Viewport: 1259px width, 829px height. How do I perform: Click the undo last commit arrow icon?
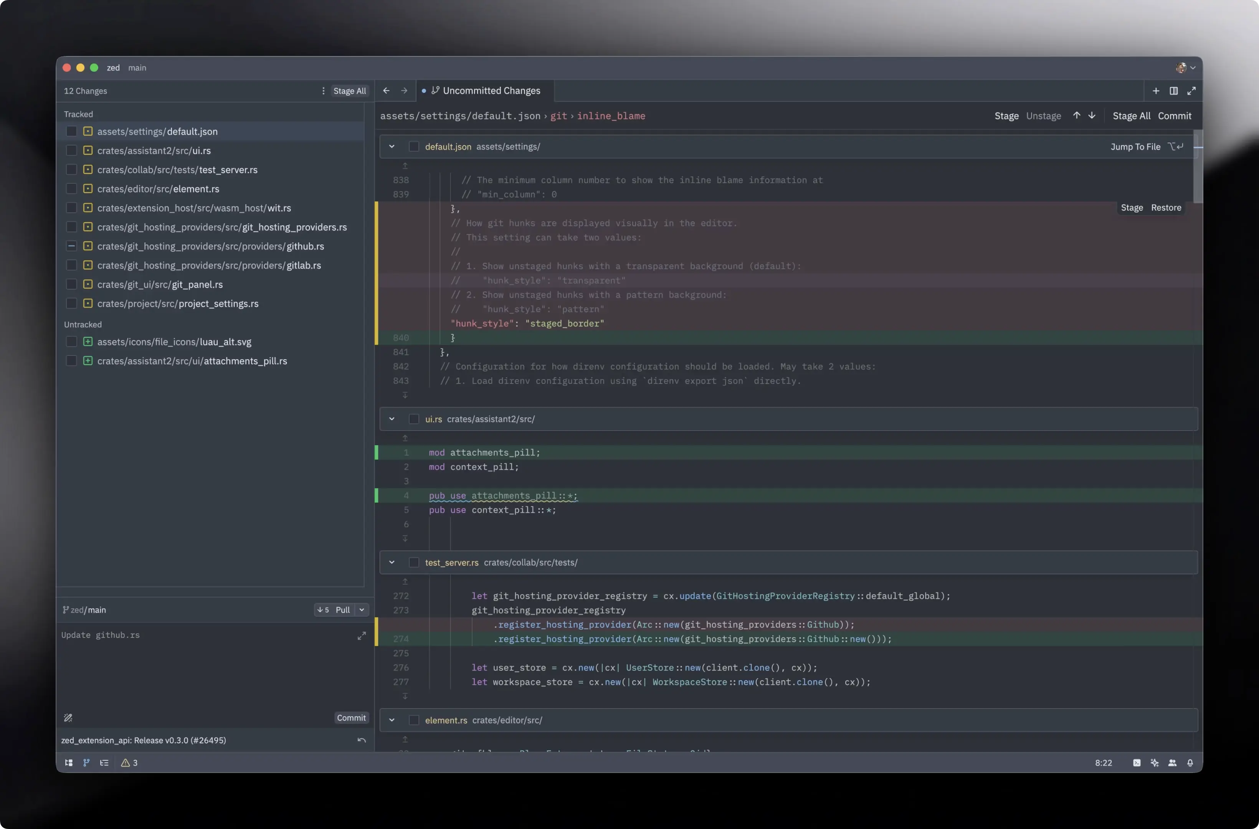click(x=361, y=740)
